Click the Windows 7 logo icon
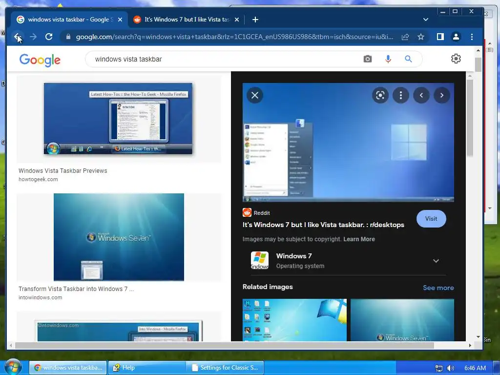 (260, 260)
